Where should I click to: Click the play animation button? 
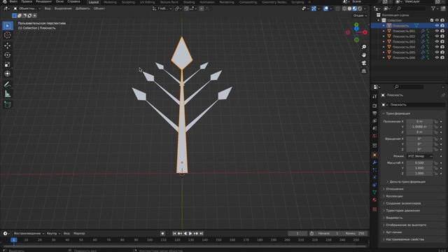[x=190, y=233]
